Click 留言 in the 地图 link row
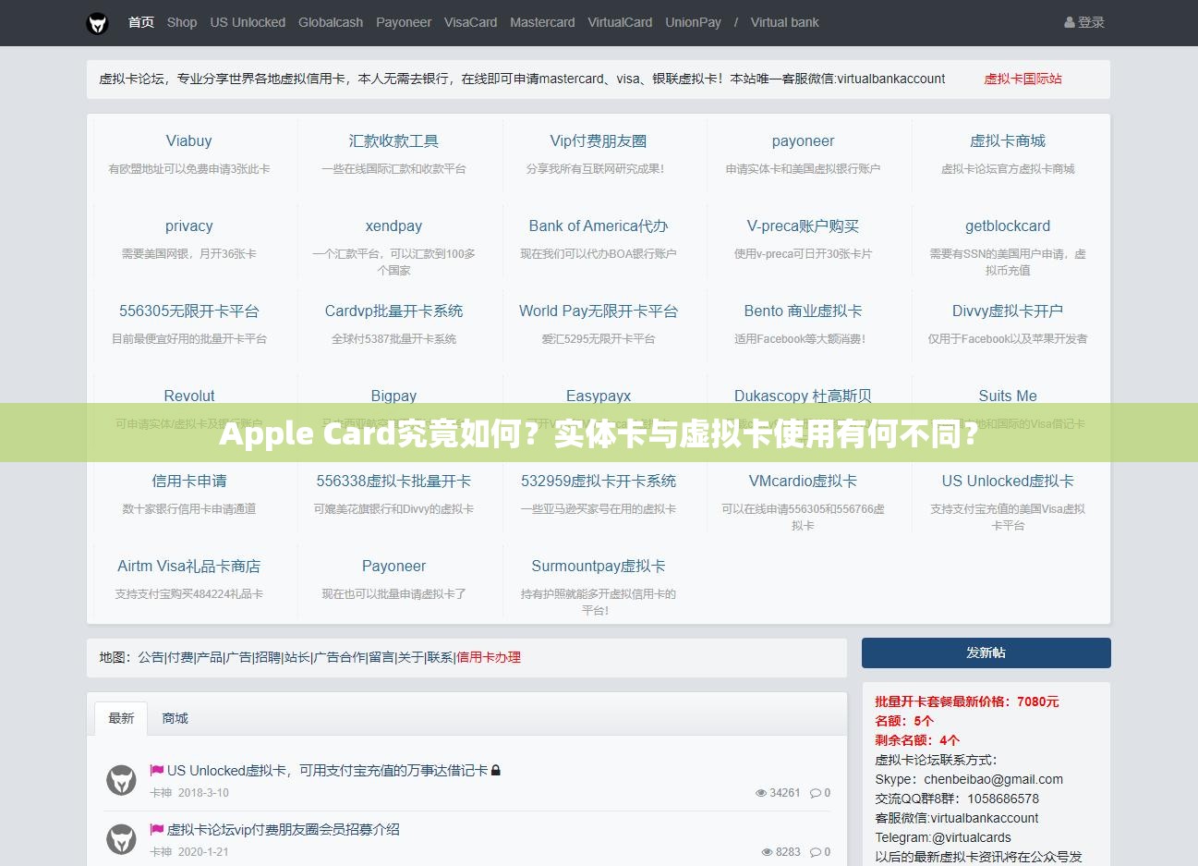 [381, 657]
